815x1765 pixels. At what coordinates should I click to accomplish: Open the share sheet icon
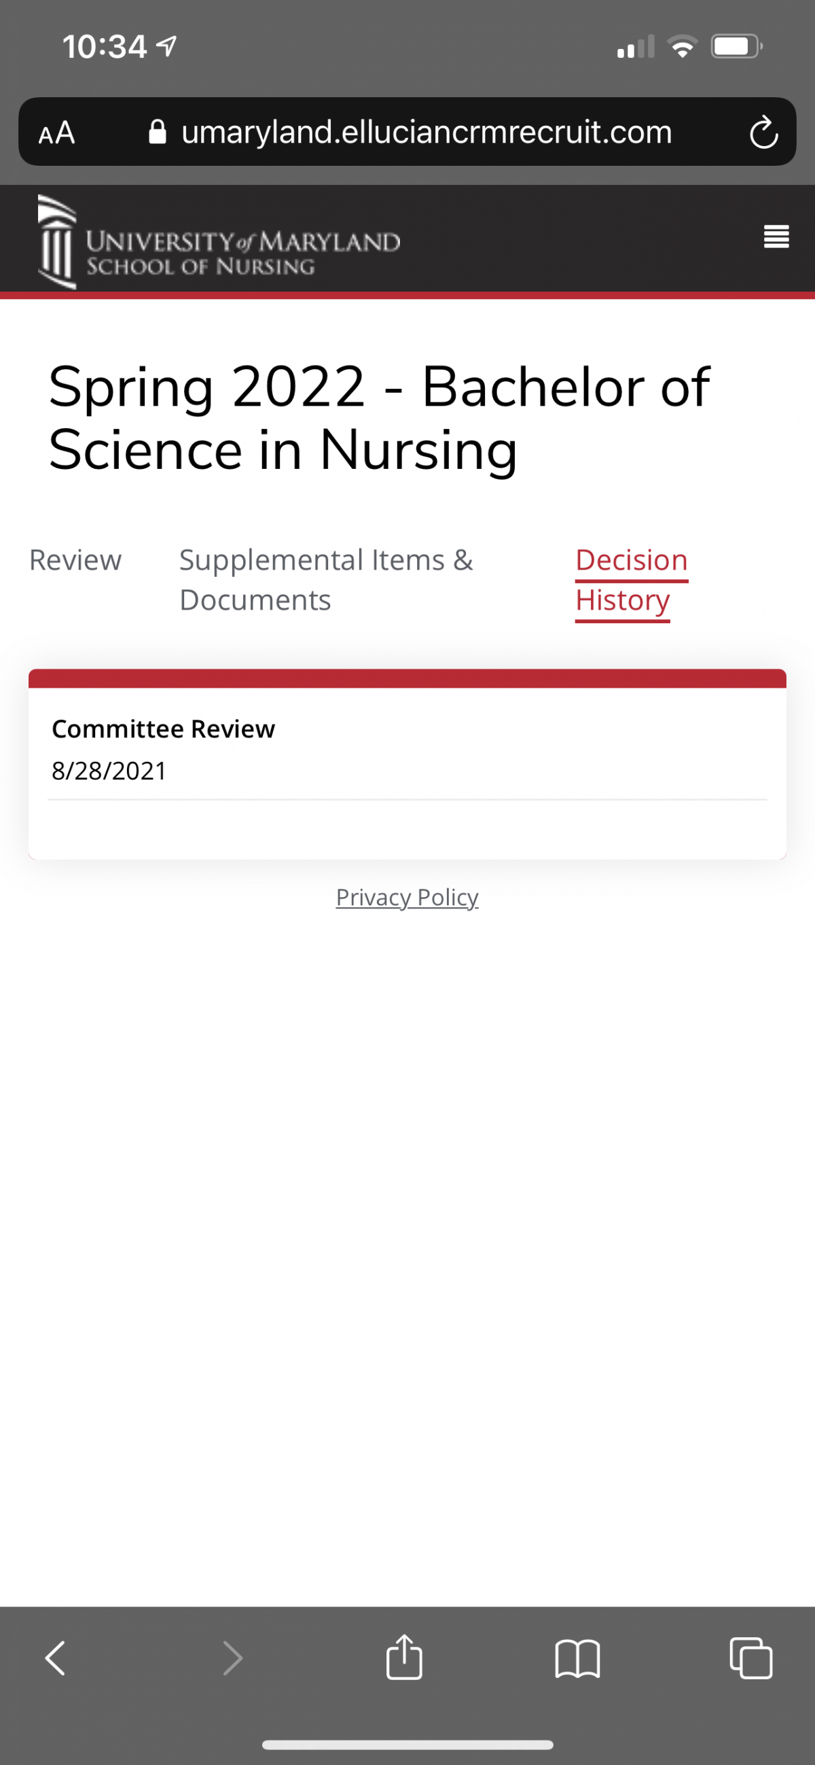[404, 1656]
